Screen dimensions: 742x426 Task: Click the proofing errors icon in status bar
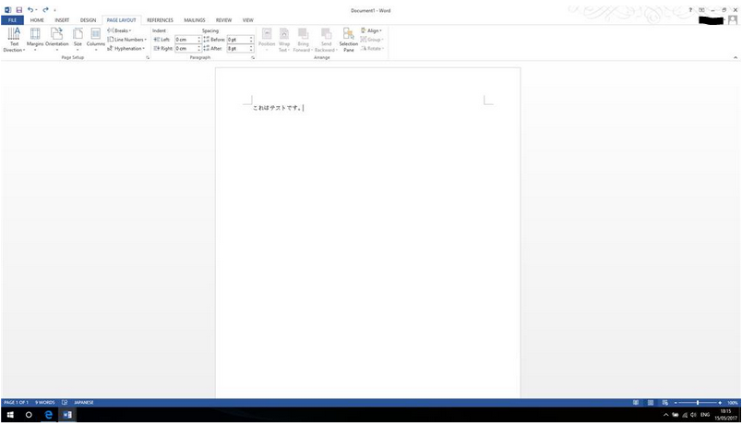(65, 402)
